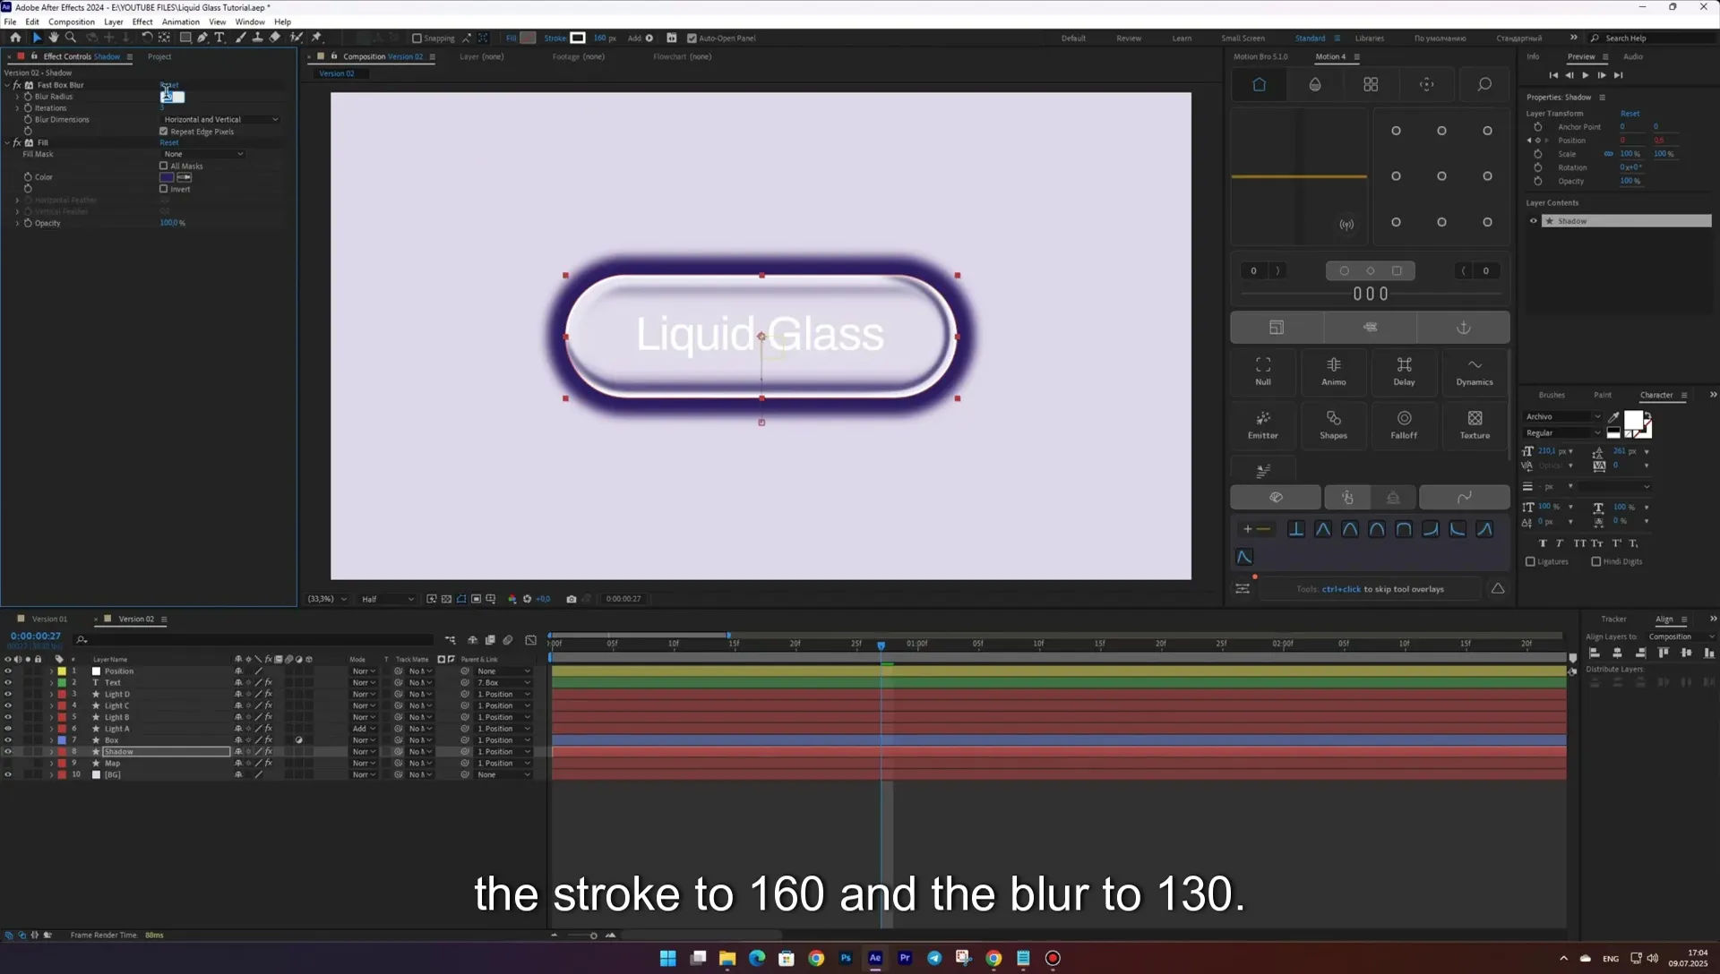Take snapshot with camera icon in viewer
Screen dimensions: 1720x974
pos(572,599)
